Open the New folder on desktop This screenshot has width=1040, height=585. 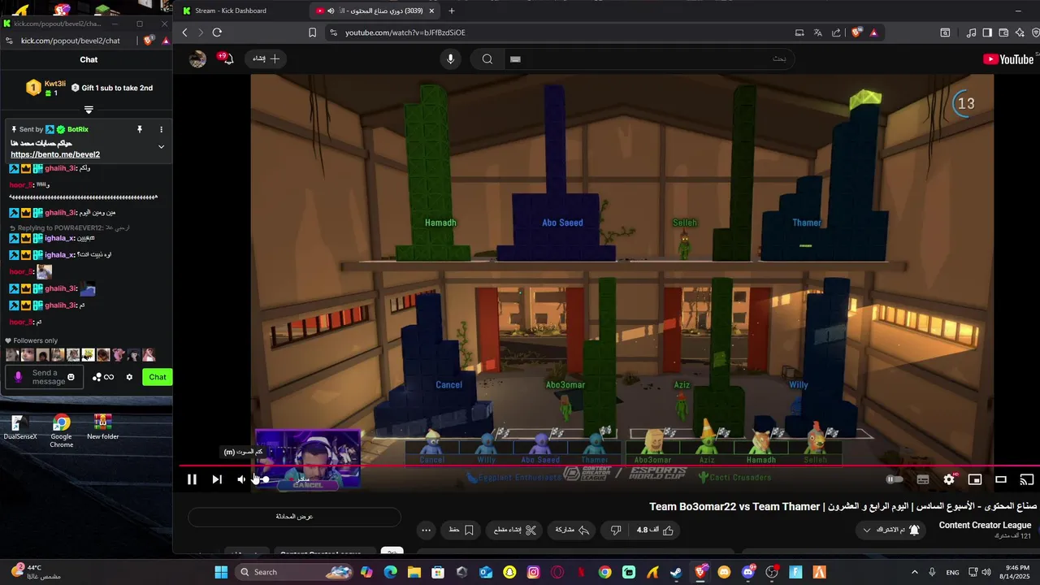point(102,428)
